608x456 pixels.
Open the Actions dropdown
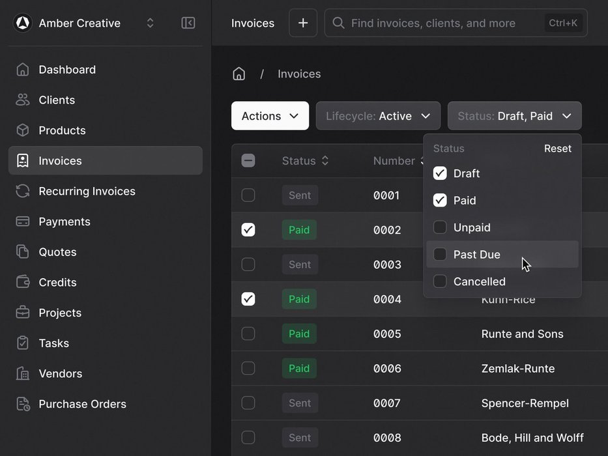click(x=270, y=116)
